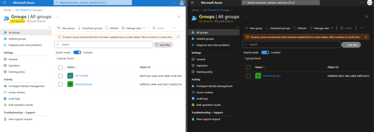Viewport: 374px width, 132px height.
Task: Click Add filter button in Tenant B
Action: click(351, 45)
